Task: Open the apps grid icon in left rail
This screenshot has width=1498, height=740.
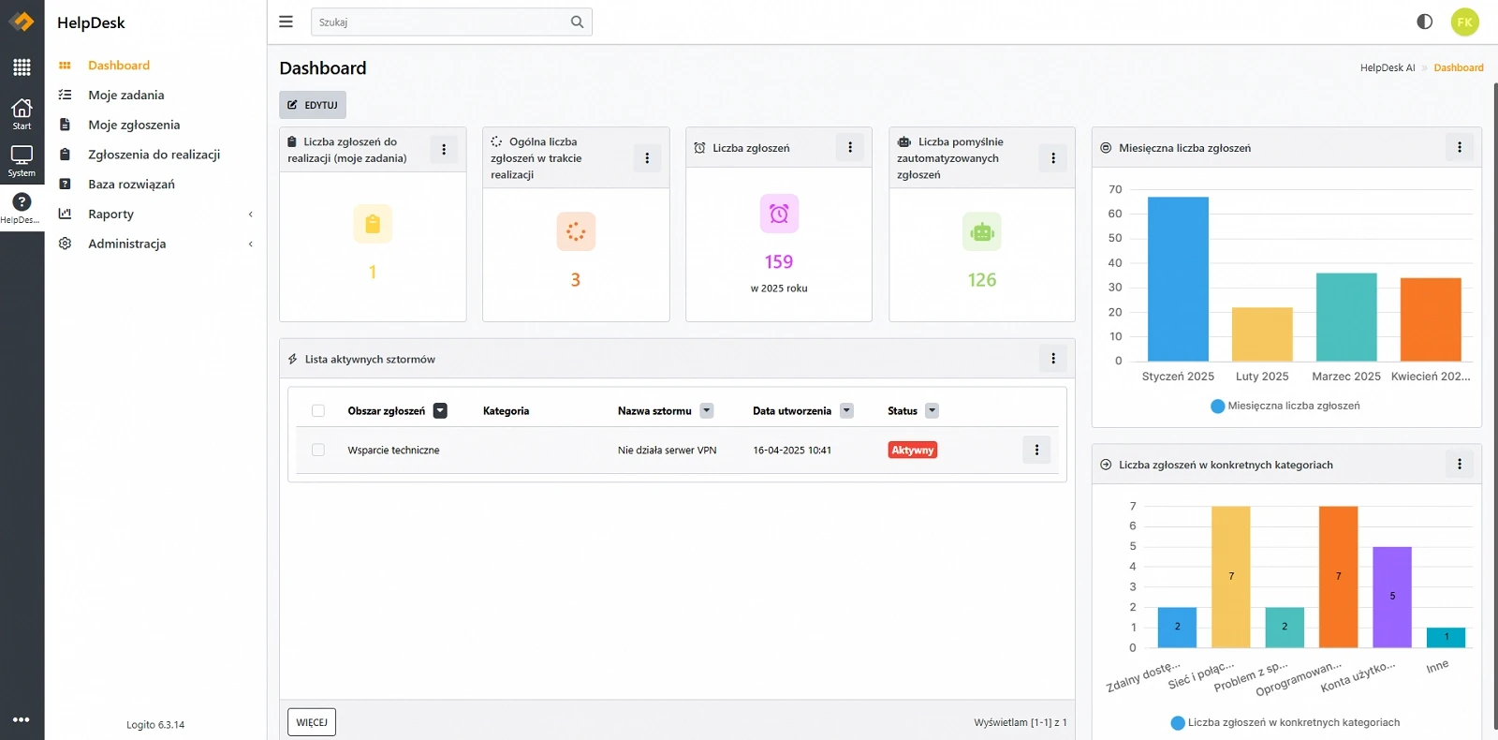Action: point(22,67)
